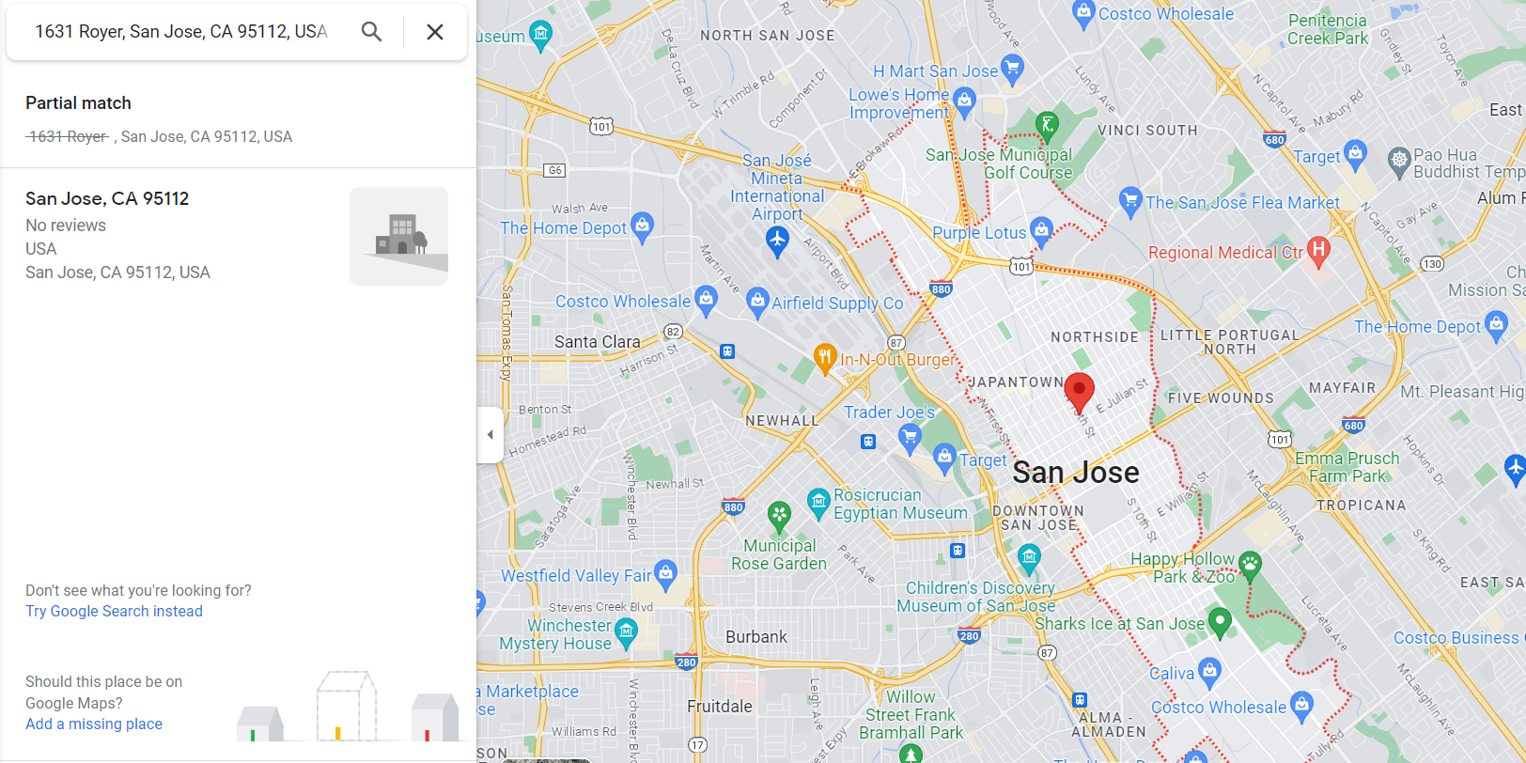Click the In-N-Out Burger restaurant icon
Image resolution: width=1526 pixels, height=763 pixels.
tap(825, 358)
